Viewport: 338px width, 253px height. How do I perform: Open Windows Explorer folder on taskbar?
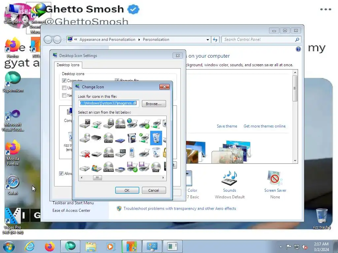click(91, 246)
